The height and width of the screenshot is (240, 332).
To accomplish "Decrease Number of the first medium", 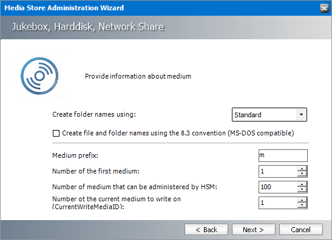I will (x=302, y=174).
